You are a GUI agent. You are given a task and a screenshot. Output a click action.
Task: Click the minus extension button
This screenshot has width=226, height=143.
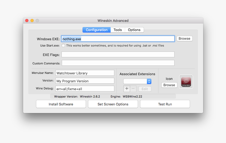[x=133, y=89]
